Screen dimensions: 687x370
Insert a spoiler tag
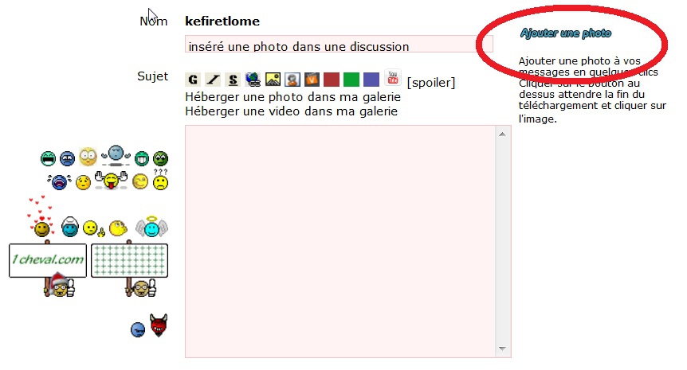click(x=431, y=82)
